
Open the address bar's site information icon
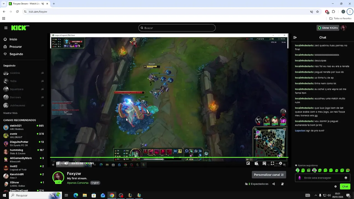tap(25, 12)
